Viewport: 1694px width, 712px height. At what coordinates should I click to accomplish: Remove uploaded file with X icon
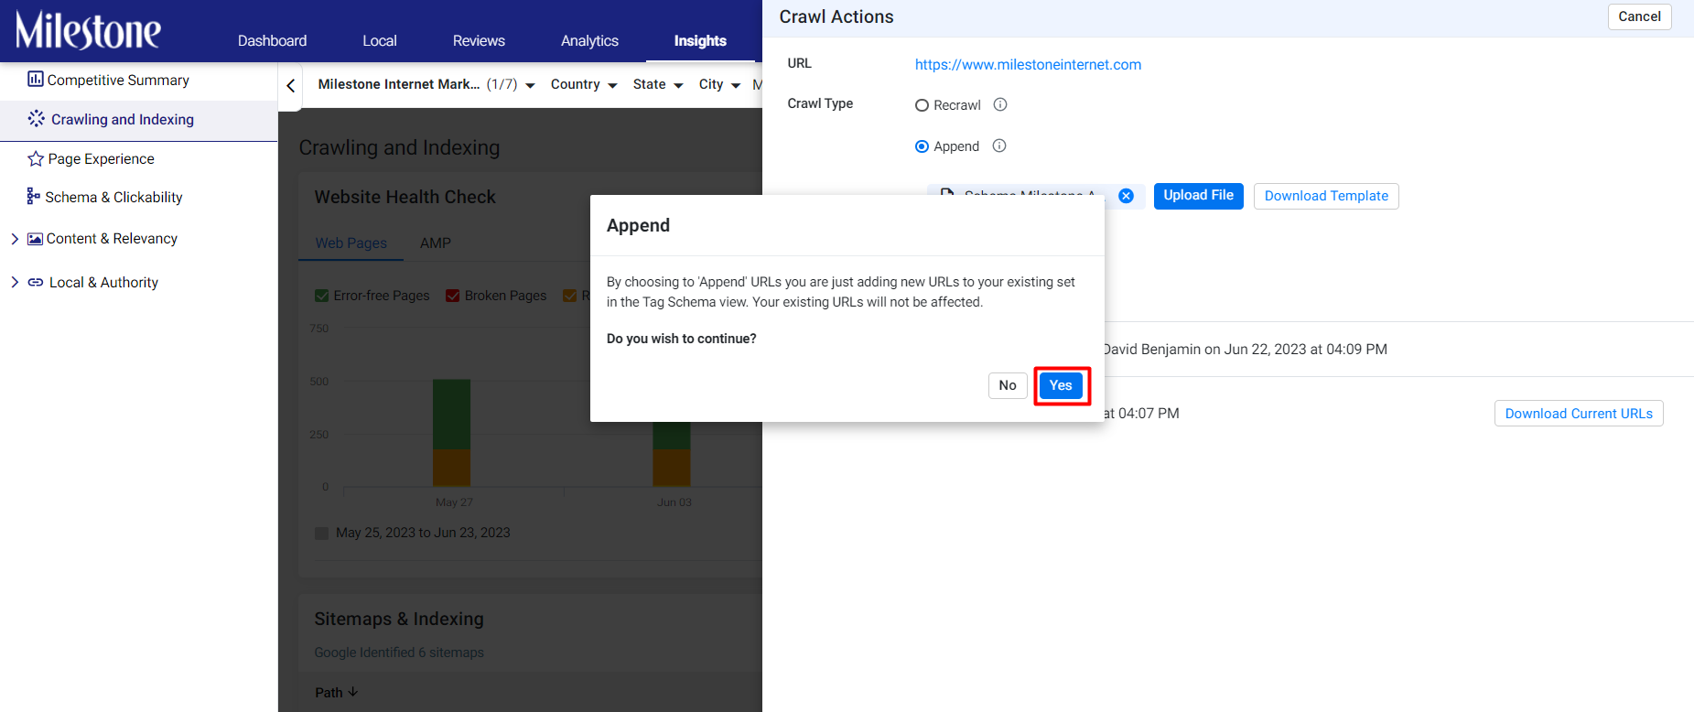coord(1127,196)
